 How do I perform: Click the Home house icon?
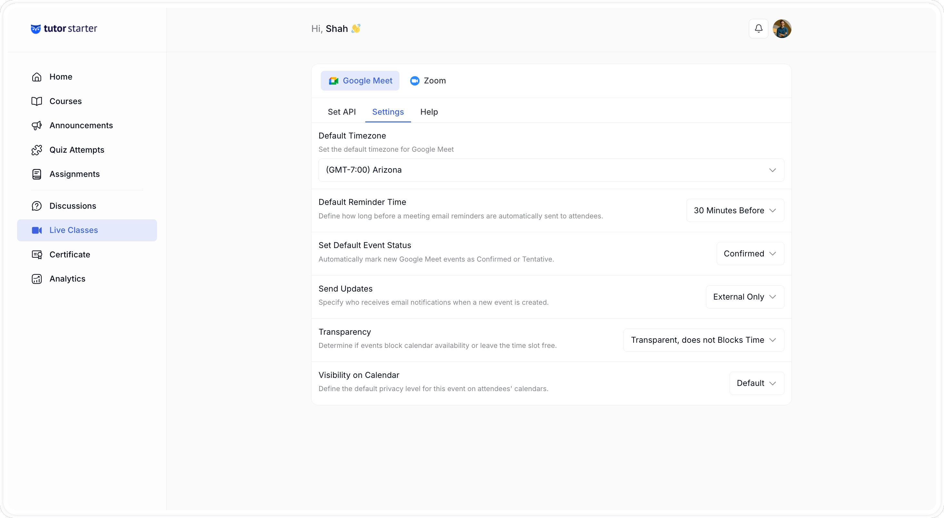(x=37, y=77)
